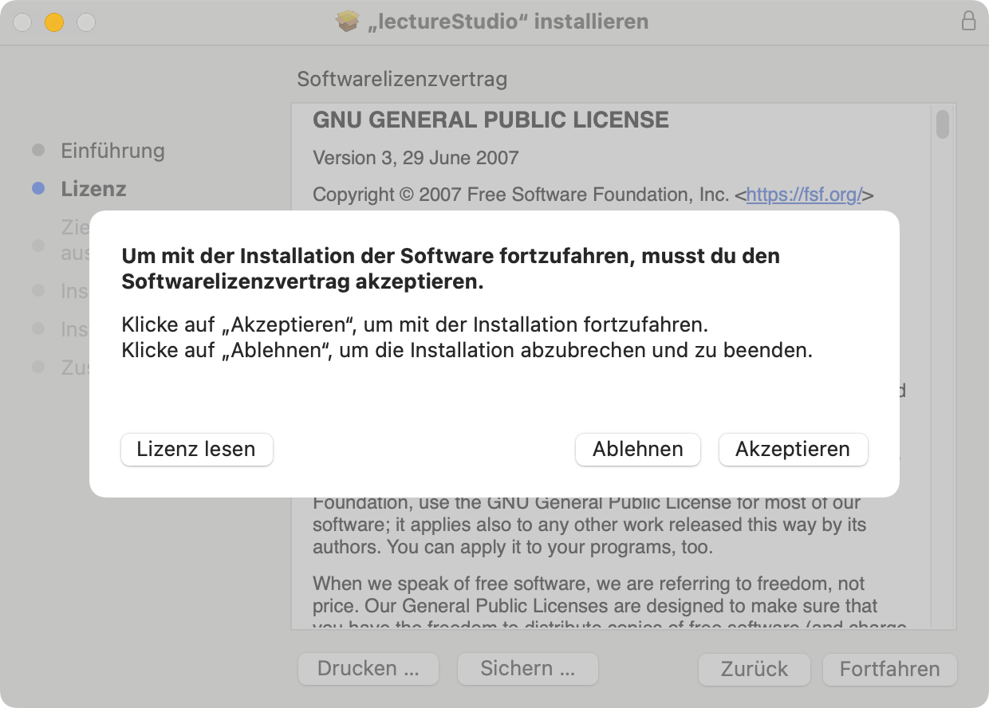Viewport: 989px width, 708px height.
Task: Click the lock icon in window corner
Action: pos(969,22)
